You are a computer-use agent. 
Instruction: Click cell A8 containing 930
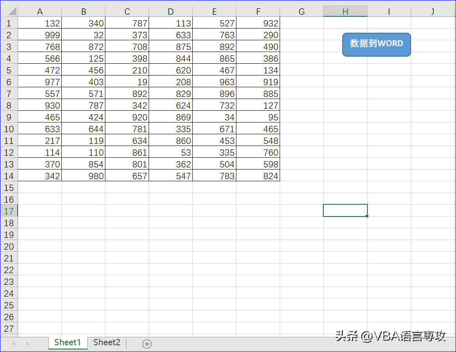click(x=40, y=105)
